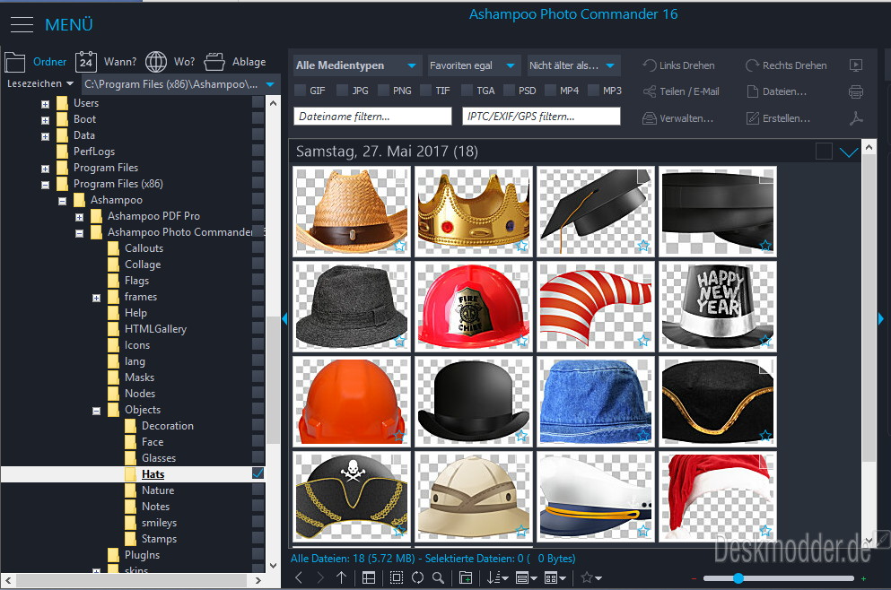Enable the PSD filter checkbox
The width and height of the screenshot is (891, 590).
click(509, 91)
